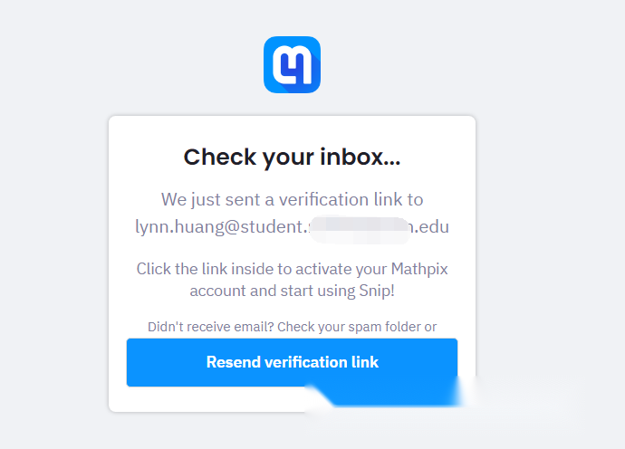Click the "Click the link inside to activate" line

coord(292,269)
